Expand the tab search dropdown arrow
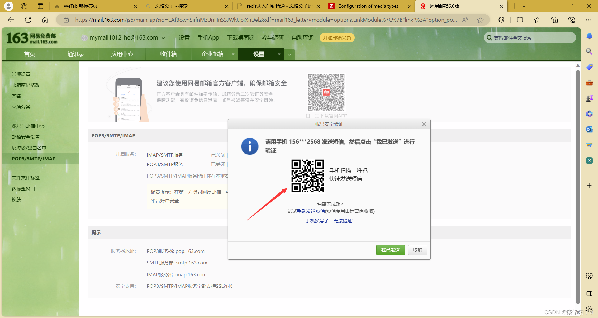The height and width of the screenshot is (318, 598). [524, 6]
